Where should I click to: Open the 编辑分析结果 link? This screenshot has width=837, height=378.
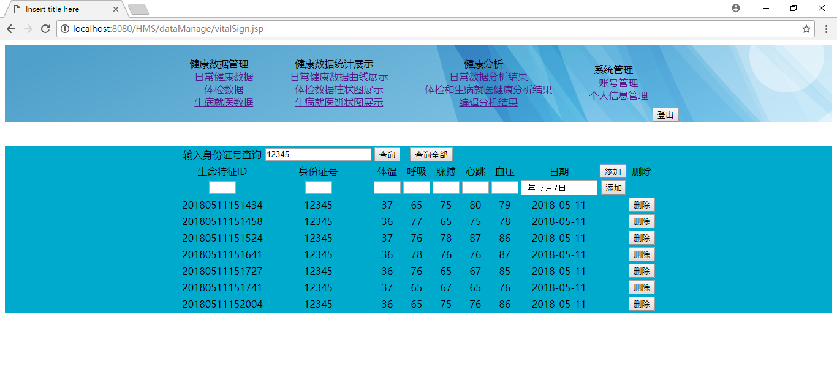[488, 103]
